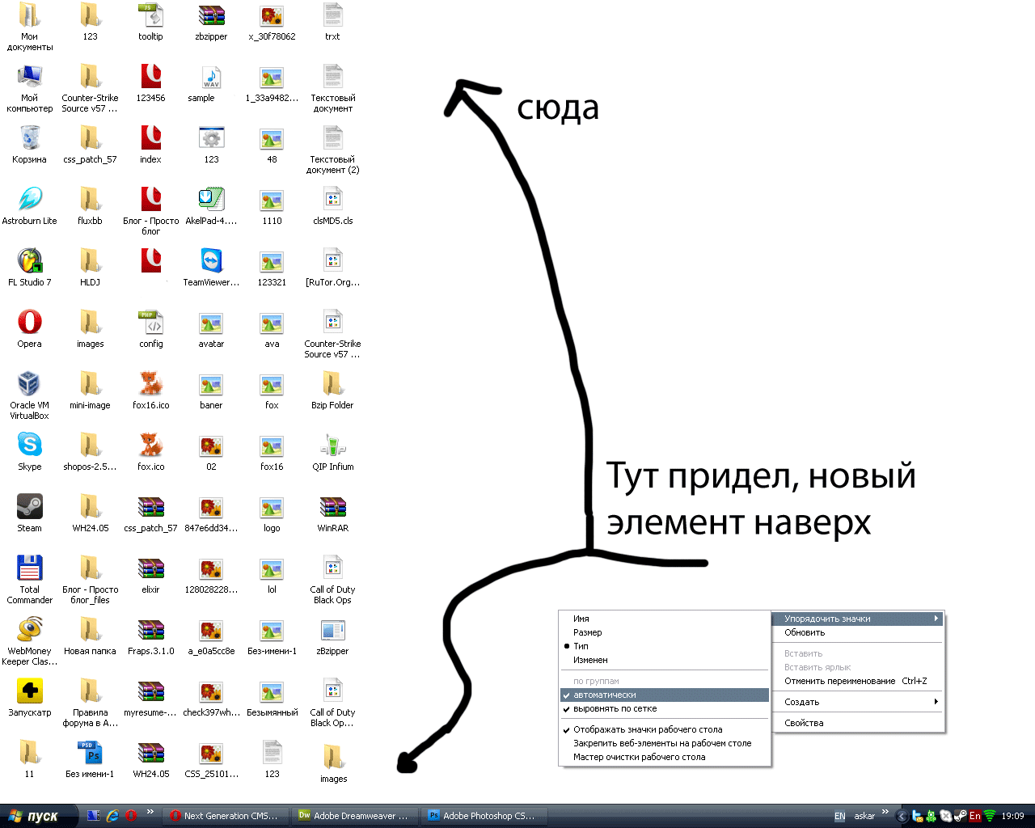This screenshot has height=828, width=1035.
Task: Select sort by 'Тип' radio option
Action: [x=581, y=646]
